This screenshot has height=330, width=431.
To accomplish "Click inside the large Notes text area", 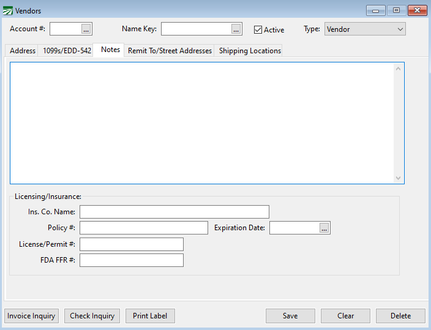I will coord(202,122).
